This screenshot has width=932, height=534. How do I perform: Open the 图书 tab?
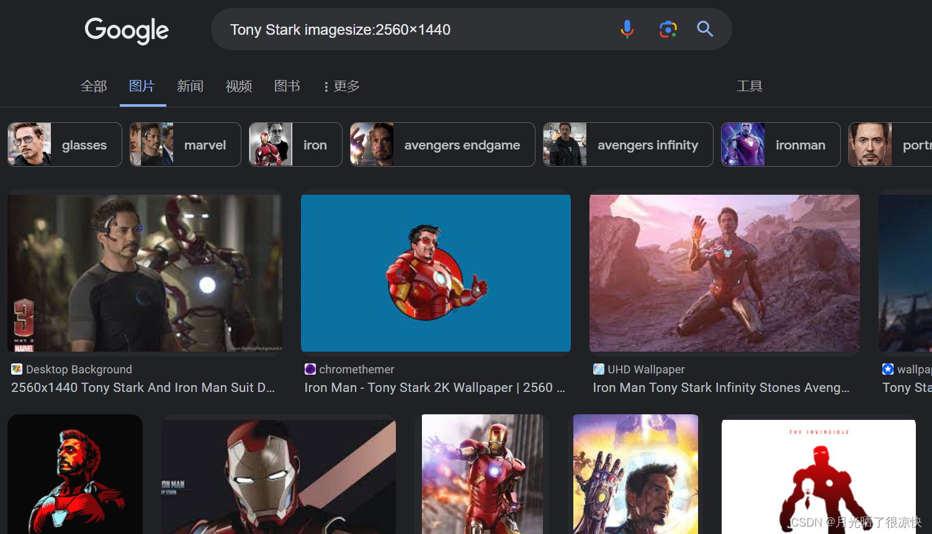[x=287, y=86]
